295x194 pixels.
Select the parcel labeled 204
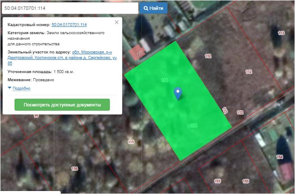click(x=140, y=54)
